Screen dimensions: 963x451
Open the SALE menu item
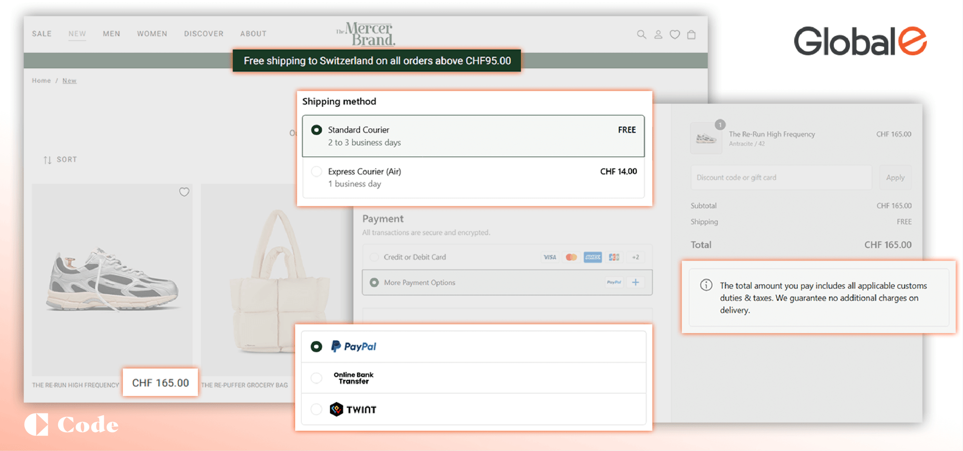click(x=42, y=34)
